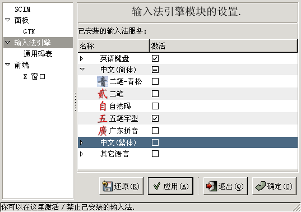Expand the 其它语言 group
This screenshot has width=301, height=212.
pos(82,154)
